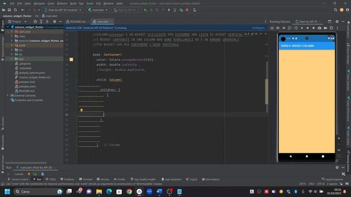
Task: Click emulator Power button
Action: point(272,28)
